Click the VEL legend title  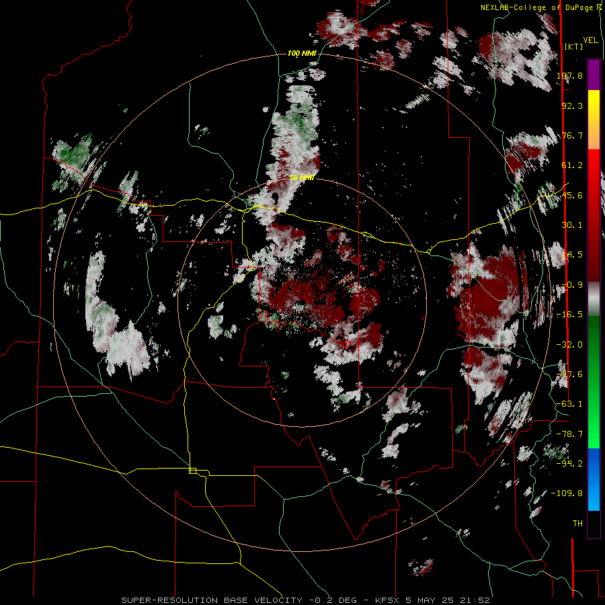[591, 40]
